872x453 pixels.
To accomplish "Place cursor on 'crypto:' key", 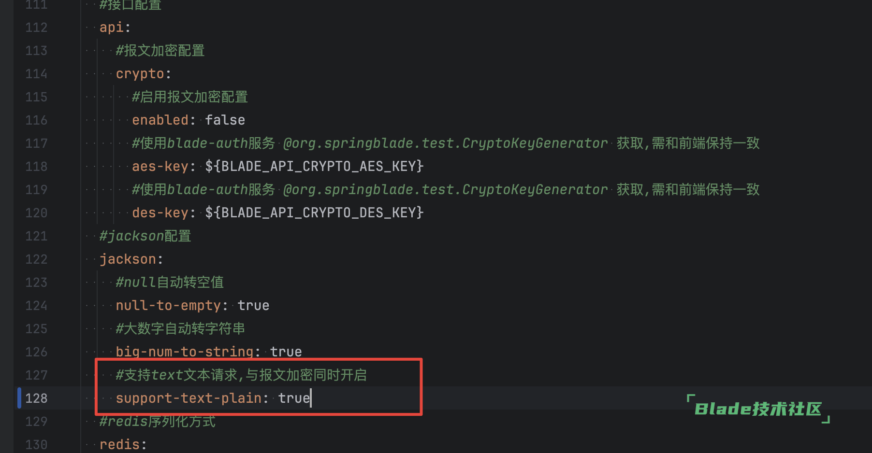I will pyautogui.click(x=144, y=73).
